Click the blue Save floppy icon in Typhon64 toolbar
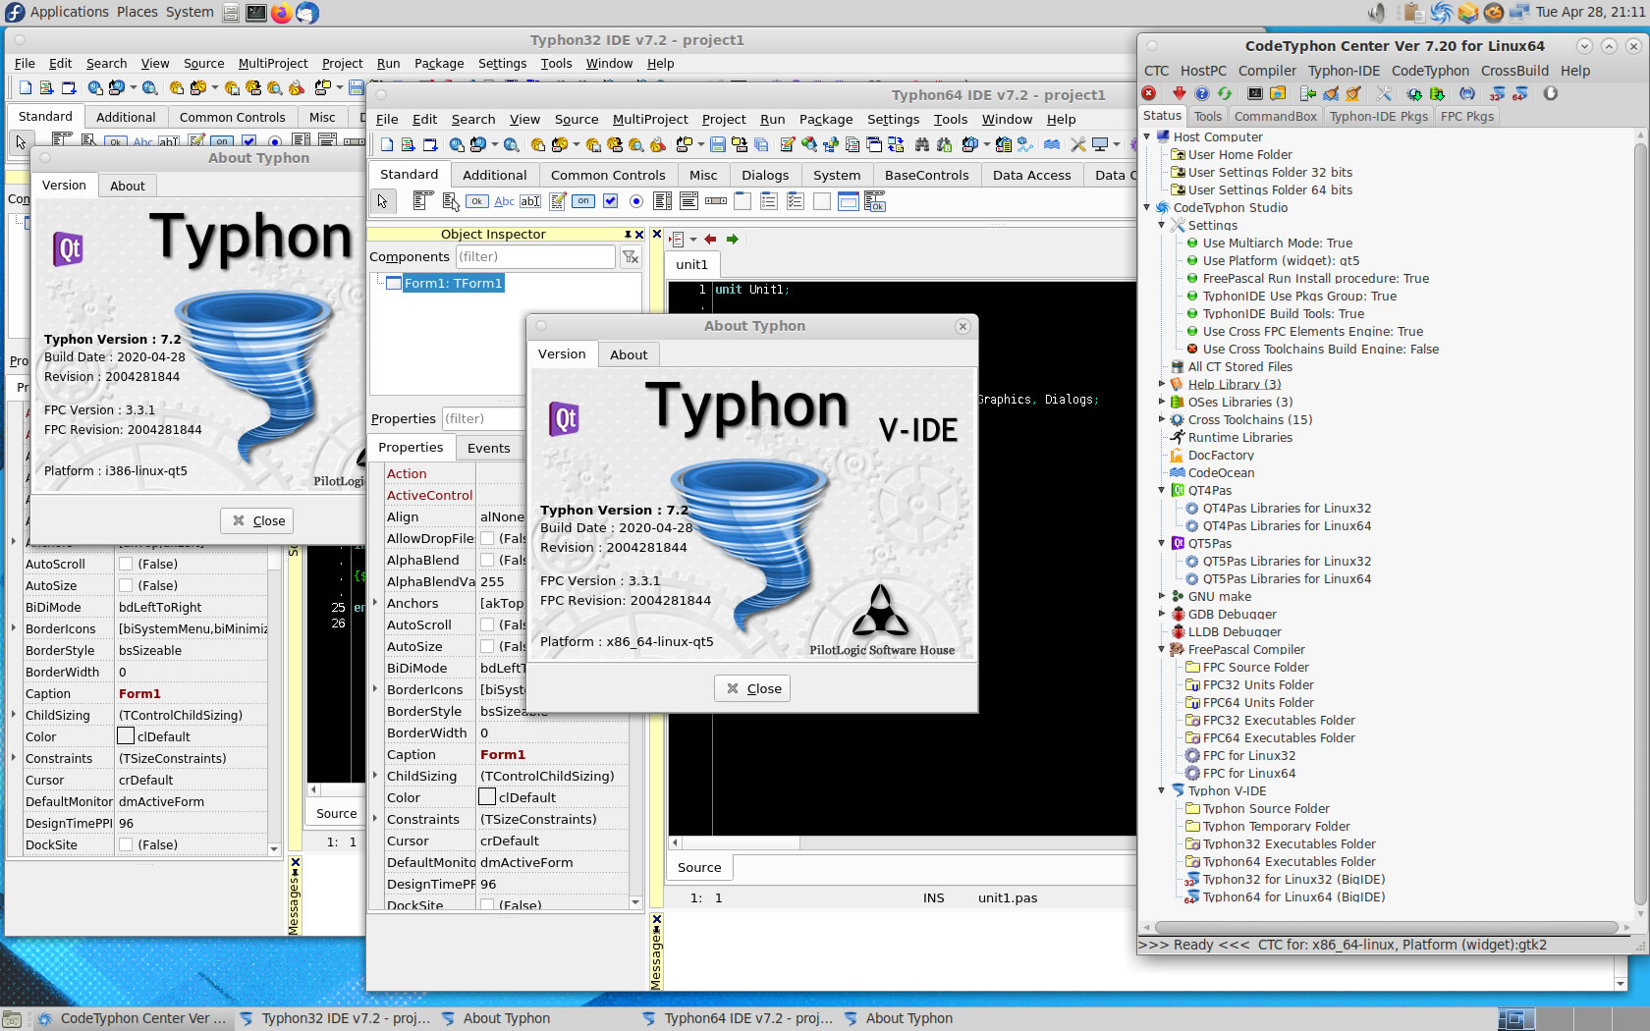Screen dimensions: 1650x1031 tap(718, 144)
